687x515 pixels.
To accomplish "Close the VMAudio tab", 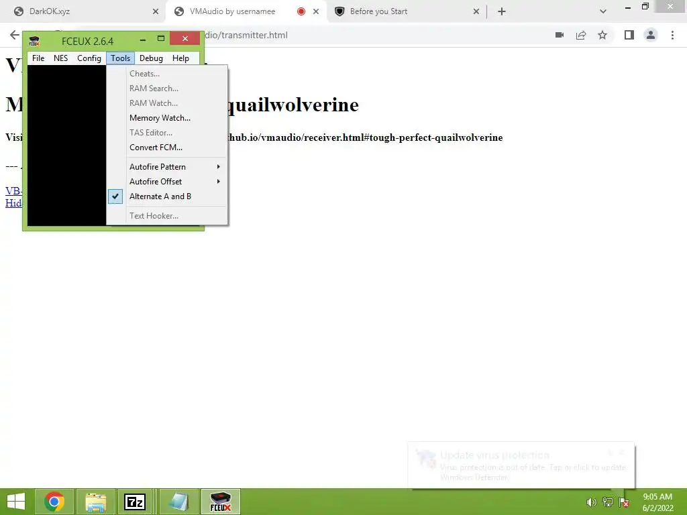I will click(316, 12).
